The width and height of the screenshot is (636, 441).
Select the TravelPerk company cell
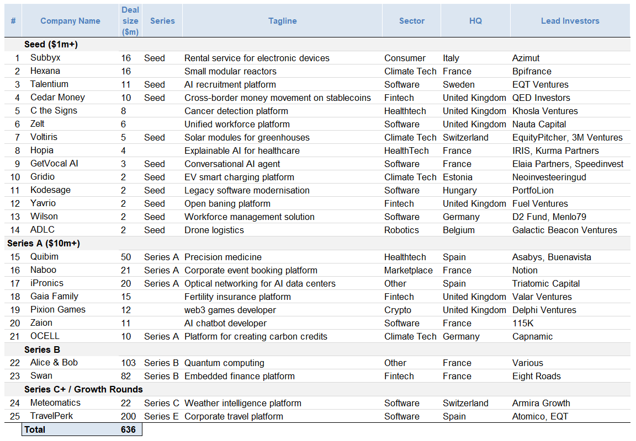pos(51,416)
